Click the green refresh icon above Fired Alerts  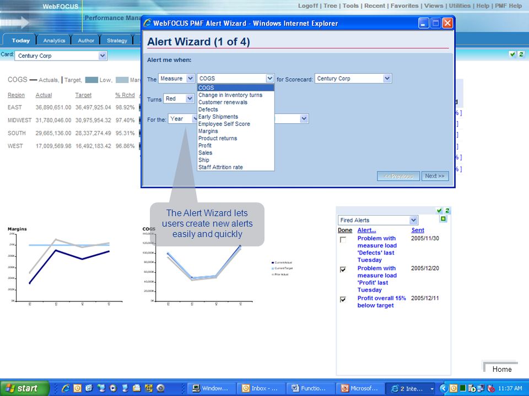tap(447, 211)
